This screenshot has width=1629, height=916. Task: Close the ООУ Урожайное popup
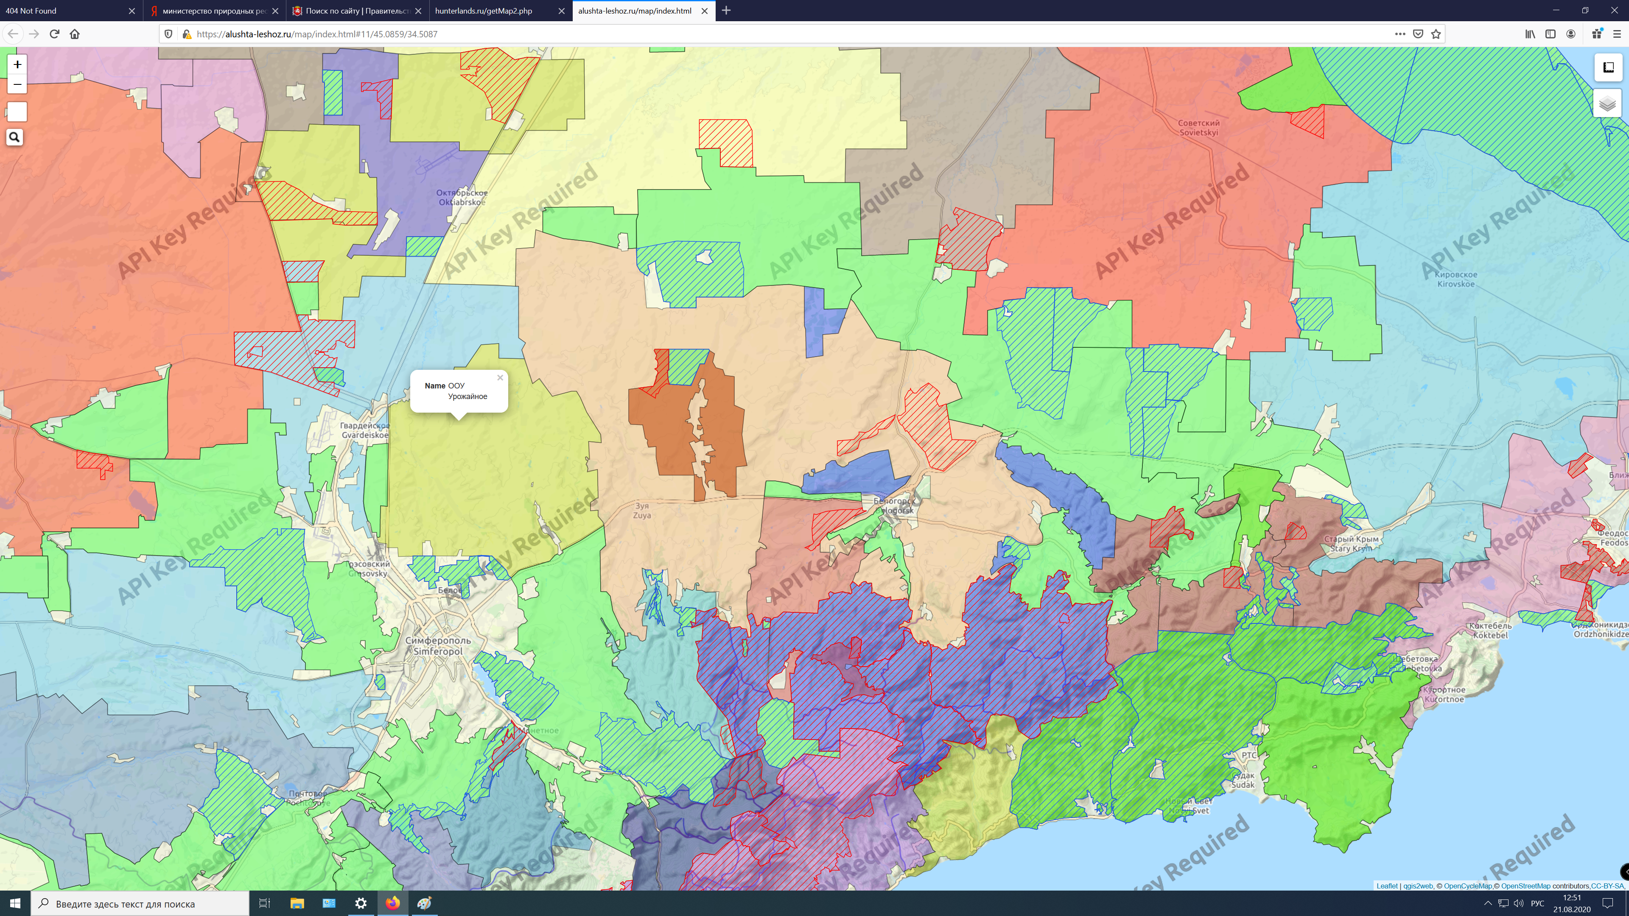[500, 378]
